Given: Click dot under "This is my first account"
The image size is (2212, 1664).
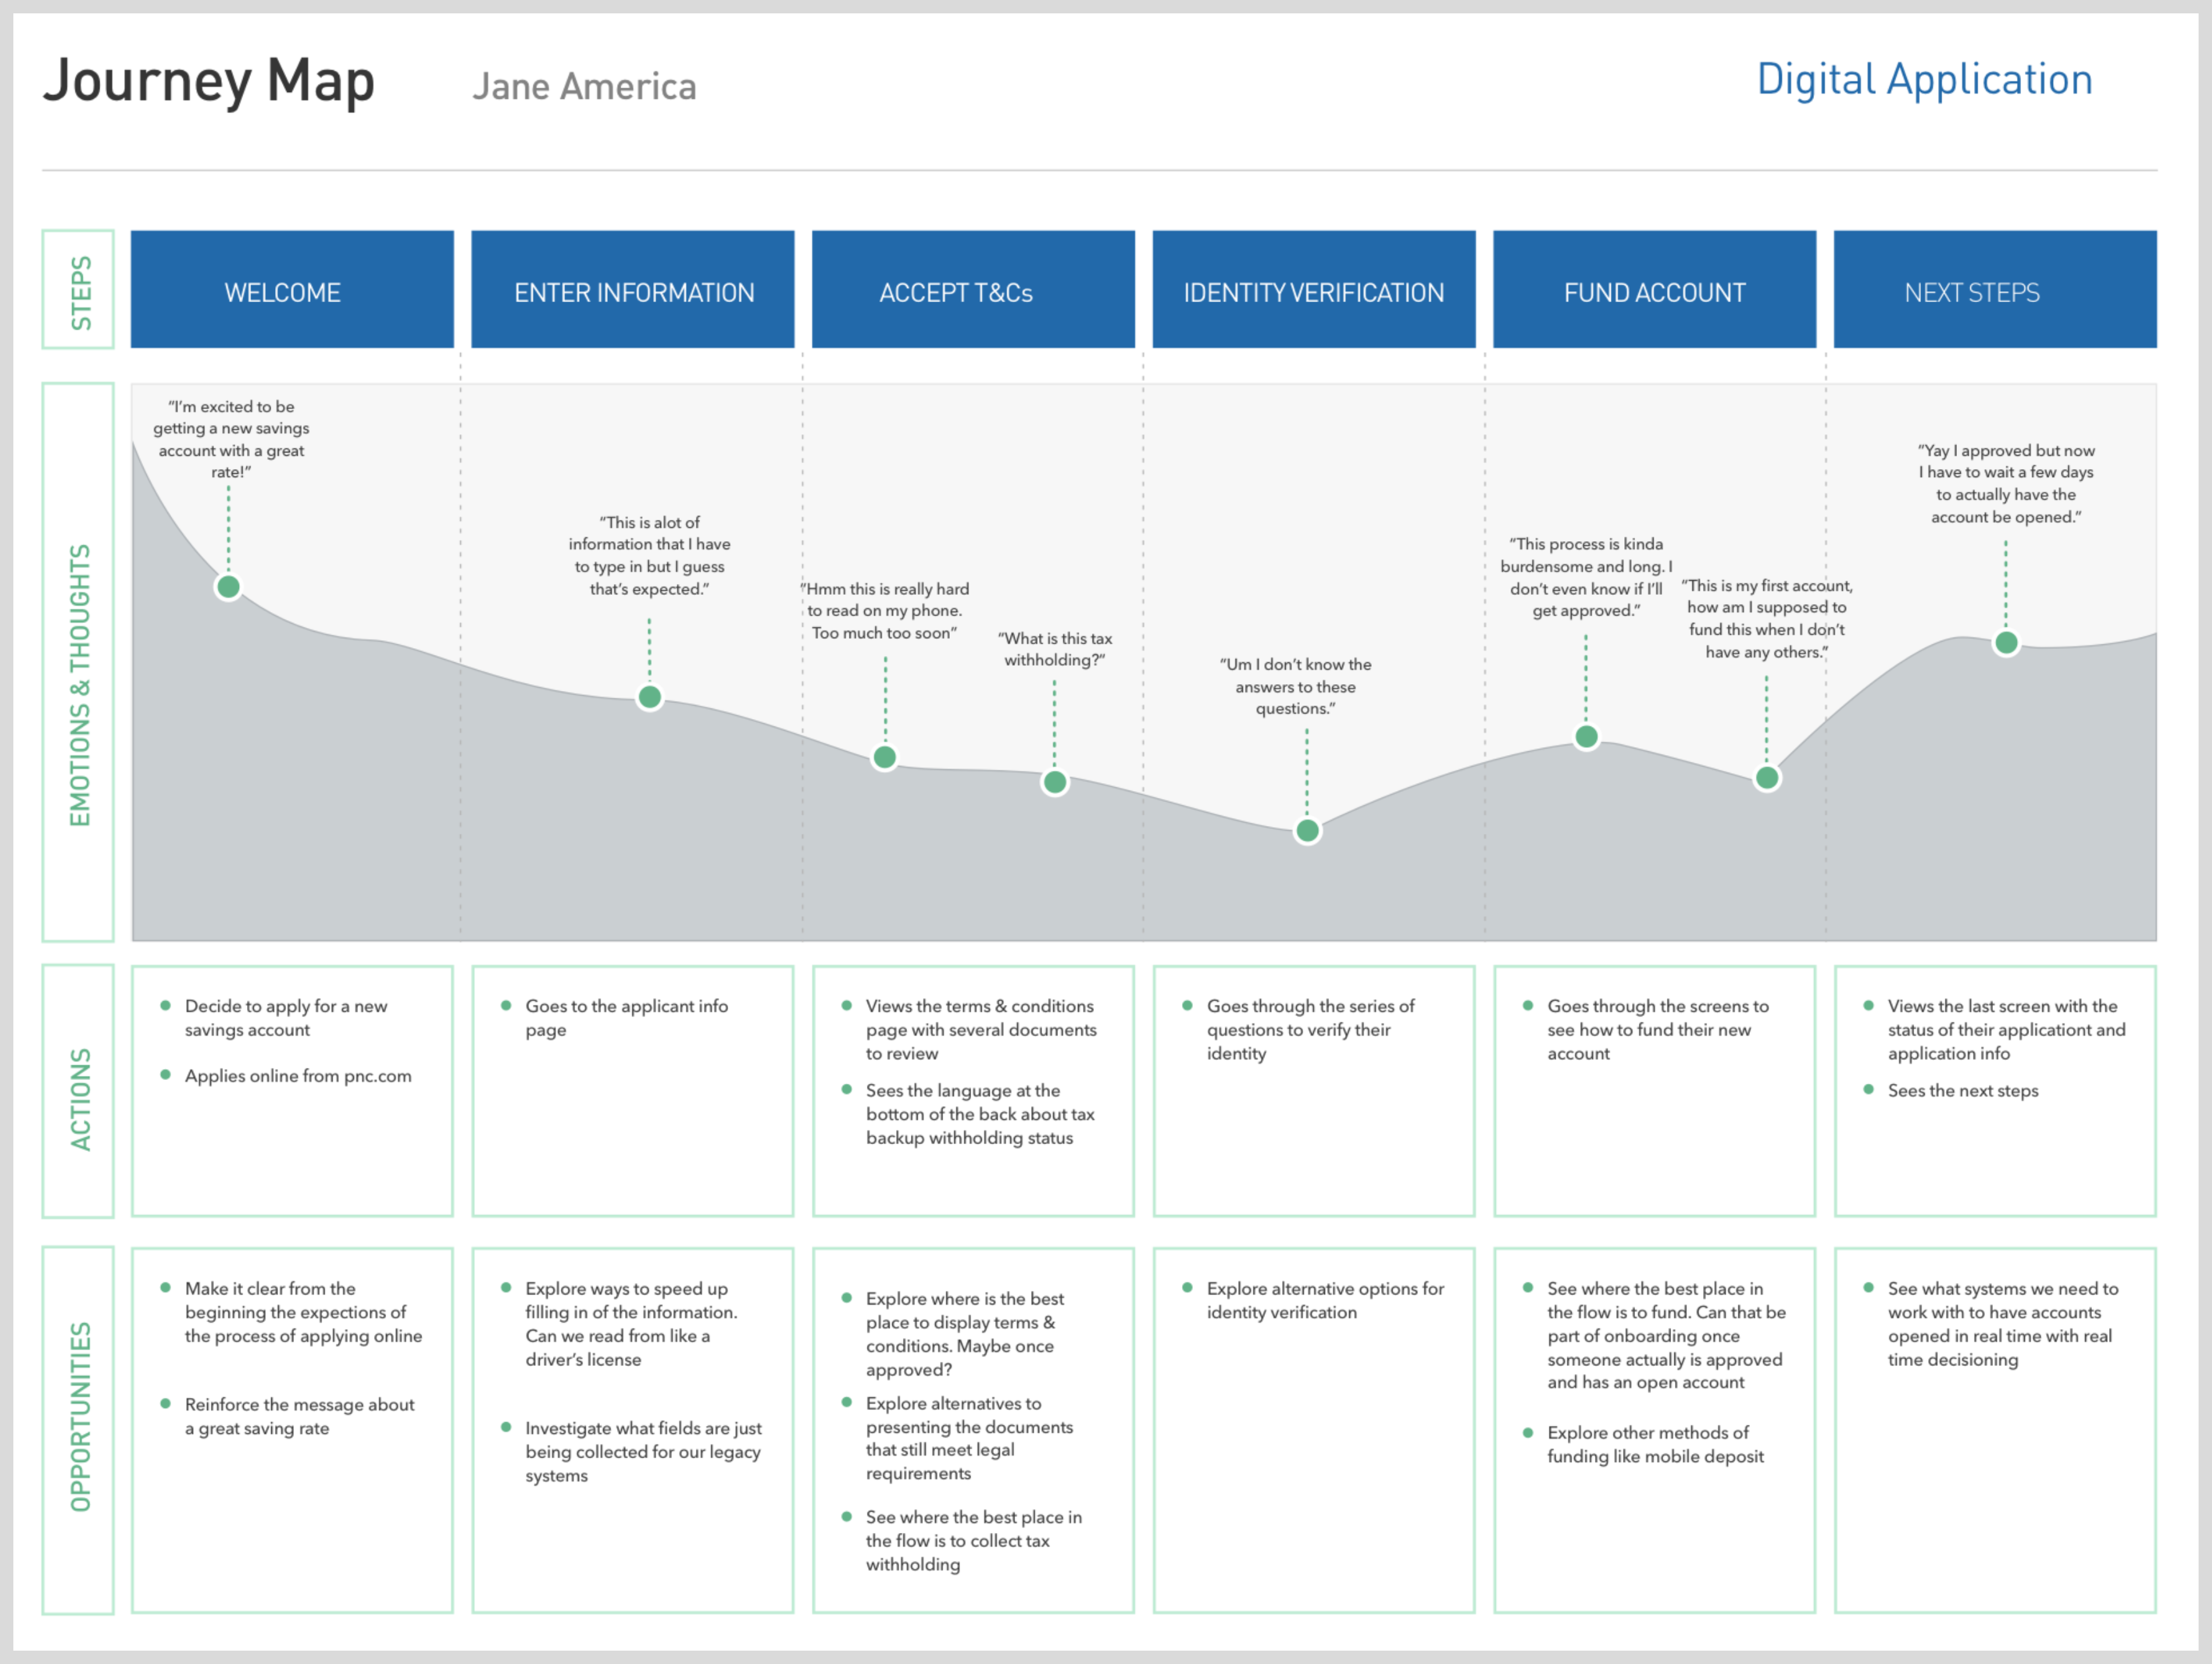Looking at the screenshot, I should [1767, 778].
